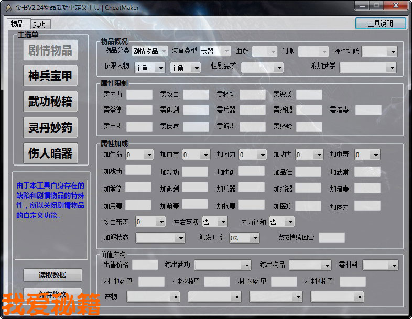Expand the 加生命 value dropdown
The image size is (412, 319).
139,155
